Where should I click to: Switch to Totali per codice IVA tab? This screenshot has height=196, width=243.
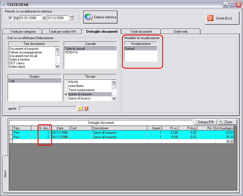(62, 32)
